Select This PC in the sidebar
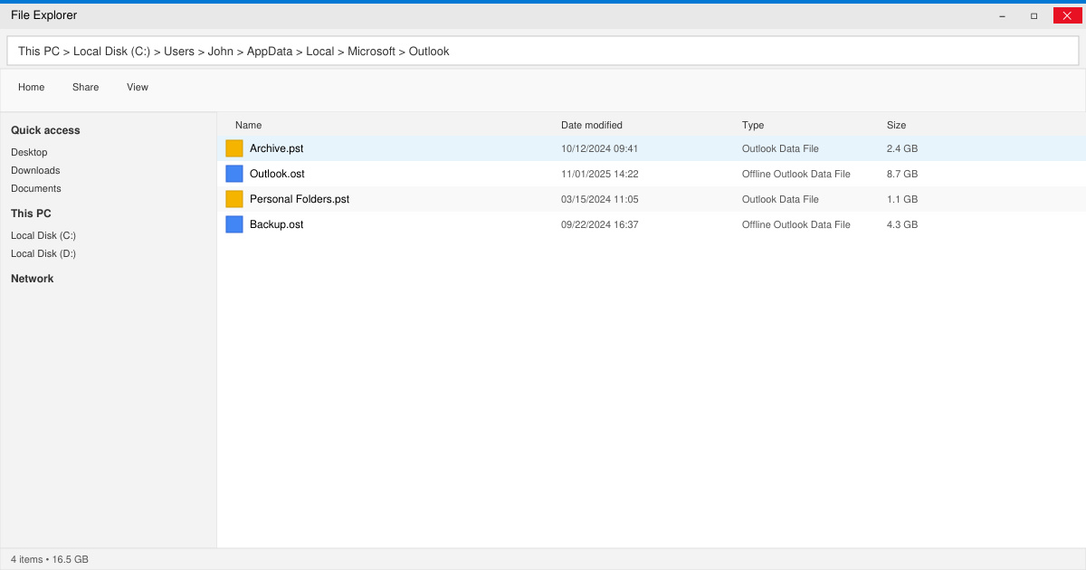 point(31,214)
